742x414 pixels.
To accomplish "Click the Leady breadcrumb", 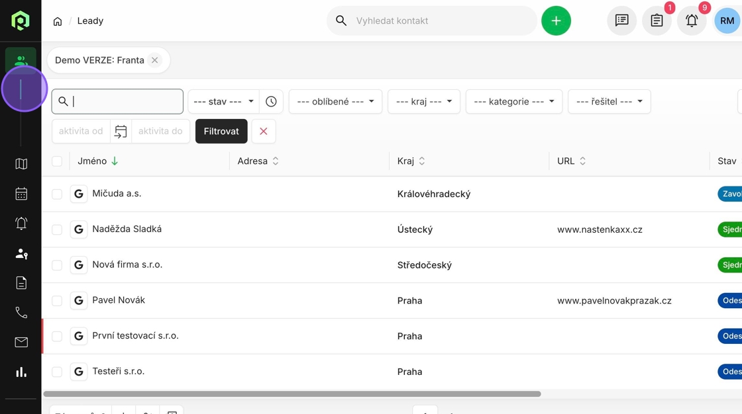I will pos(90,21).
